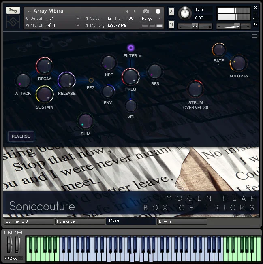Open the filter type list icon
This screenshot has width=263, height=264.
coord(140,56)
